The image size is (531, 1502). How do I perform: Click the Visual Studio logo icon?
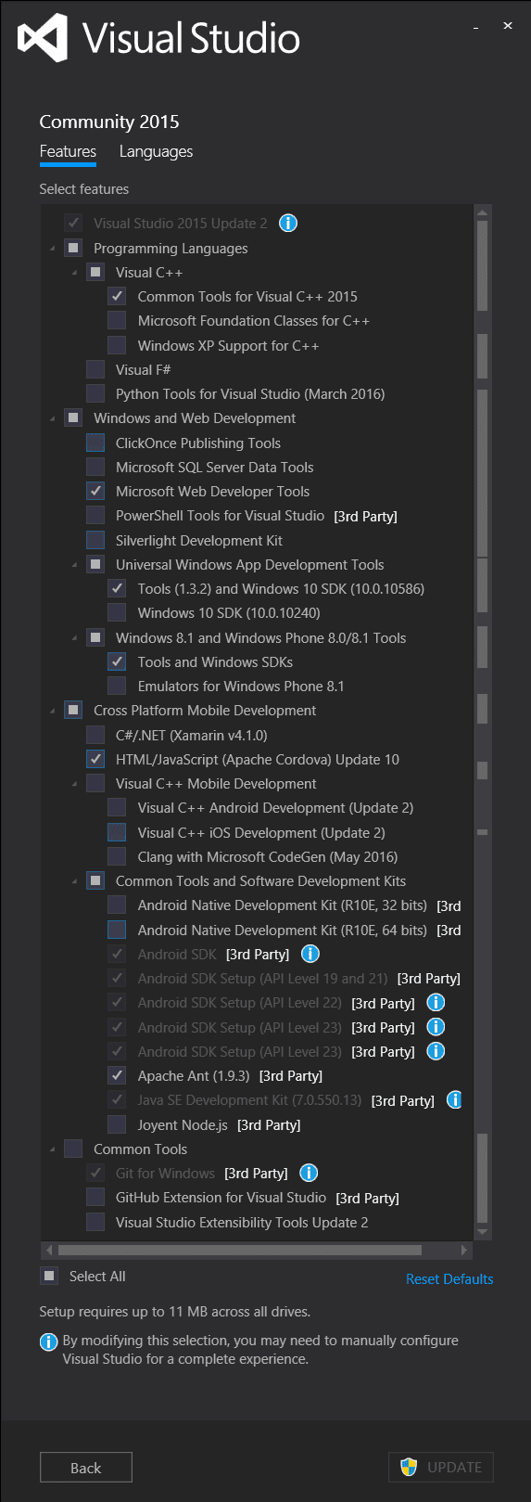coord(43,38)
